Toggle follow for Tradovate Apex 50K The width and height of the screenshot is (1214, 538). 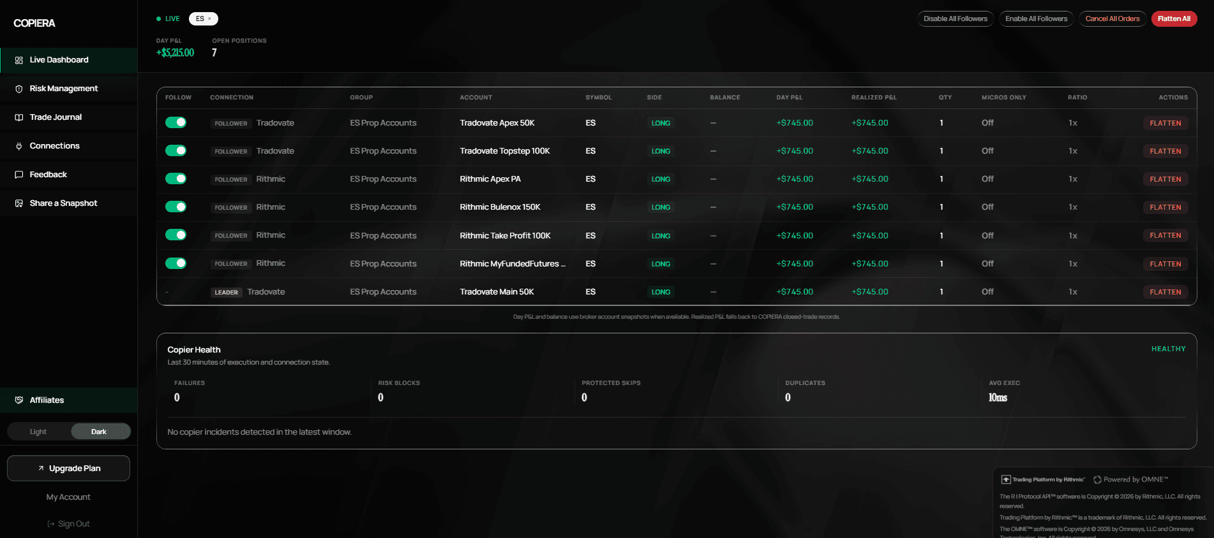point(176,122)
